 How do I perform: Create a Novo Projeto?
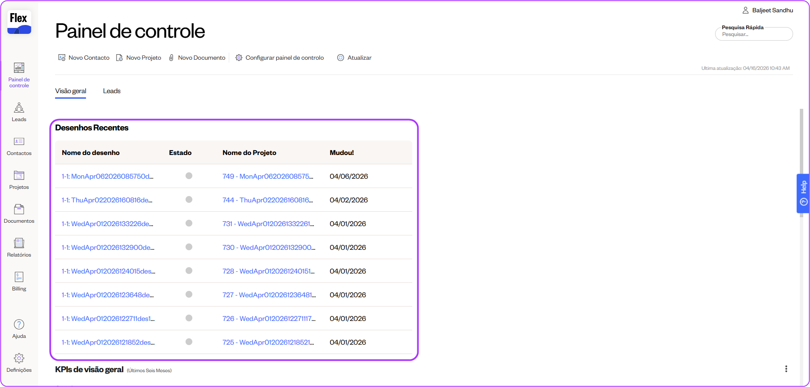pyautogui.click(x=139, y=58)
